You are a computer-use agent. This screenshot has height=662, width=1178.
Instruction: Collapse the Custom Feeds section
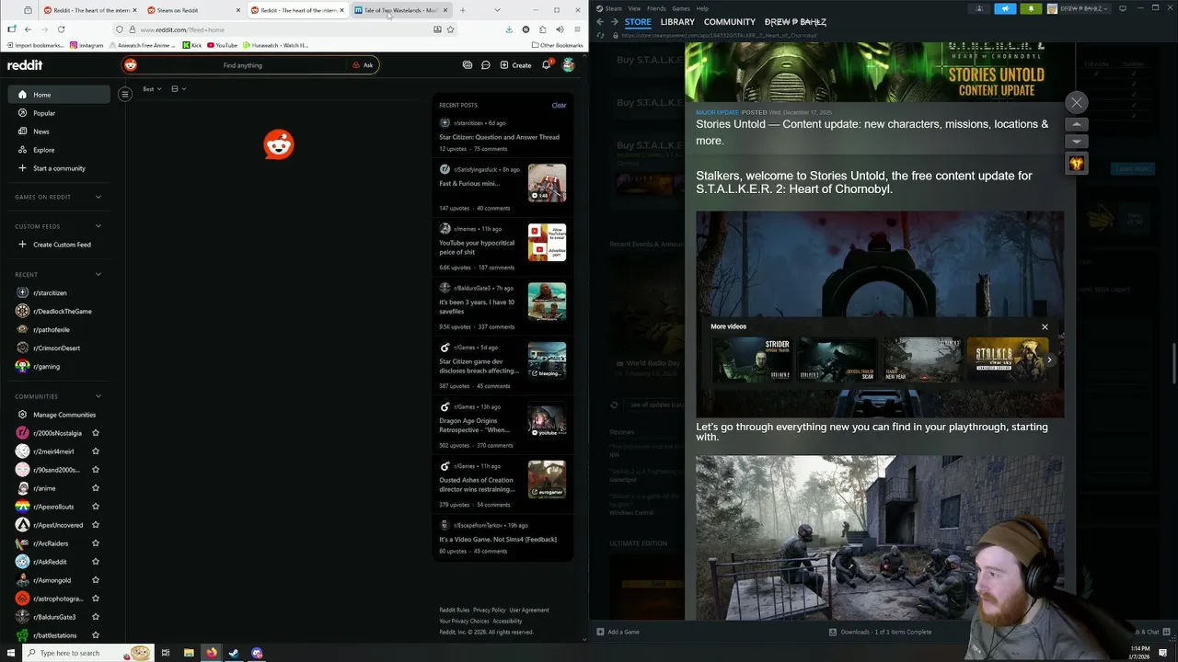pos(98,226)
